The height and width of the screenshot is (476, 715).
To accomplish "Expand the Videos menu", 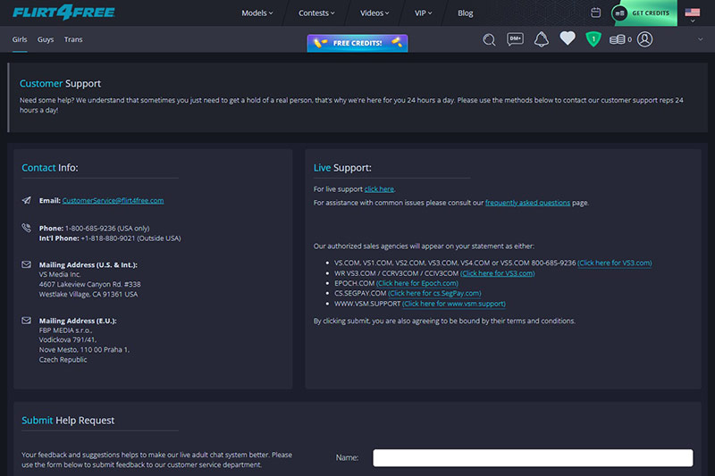I will [374, 13].
